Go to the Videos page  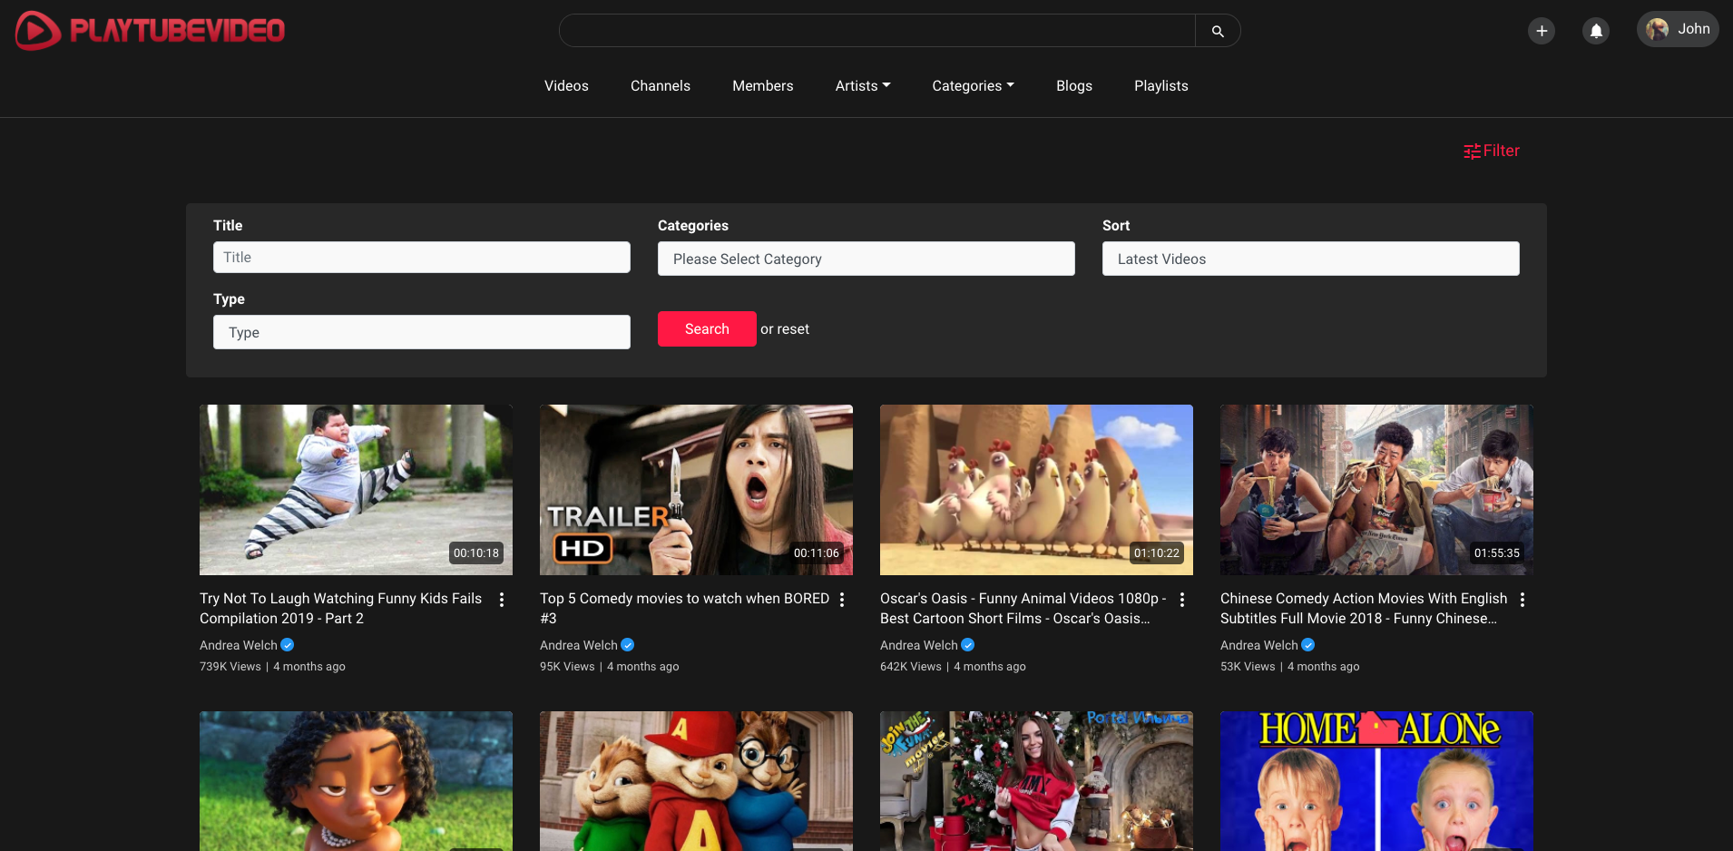click(x=566, y=85)
